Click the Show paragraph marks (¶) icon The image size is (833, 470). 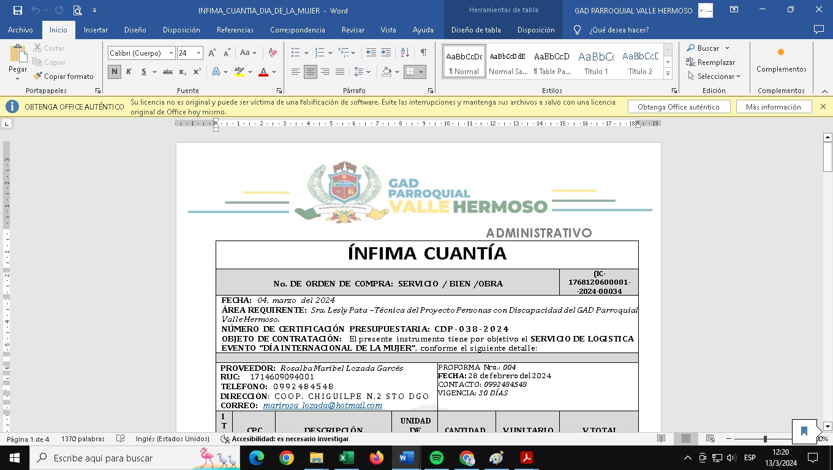tap(423, 53)
